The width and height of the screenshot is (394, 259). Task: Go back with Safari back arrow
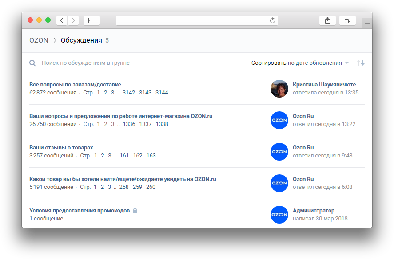tap(62, 20)
